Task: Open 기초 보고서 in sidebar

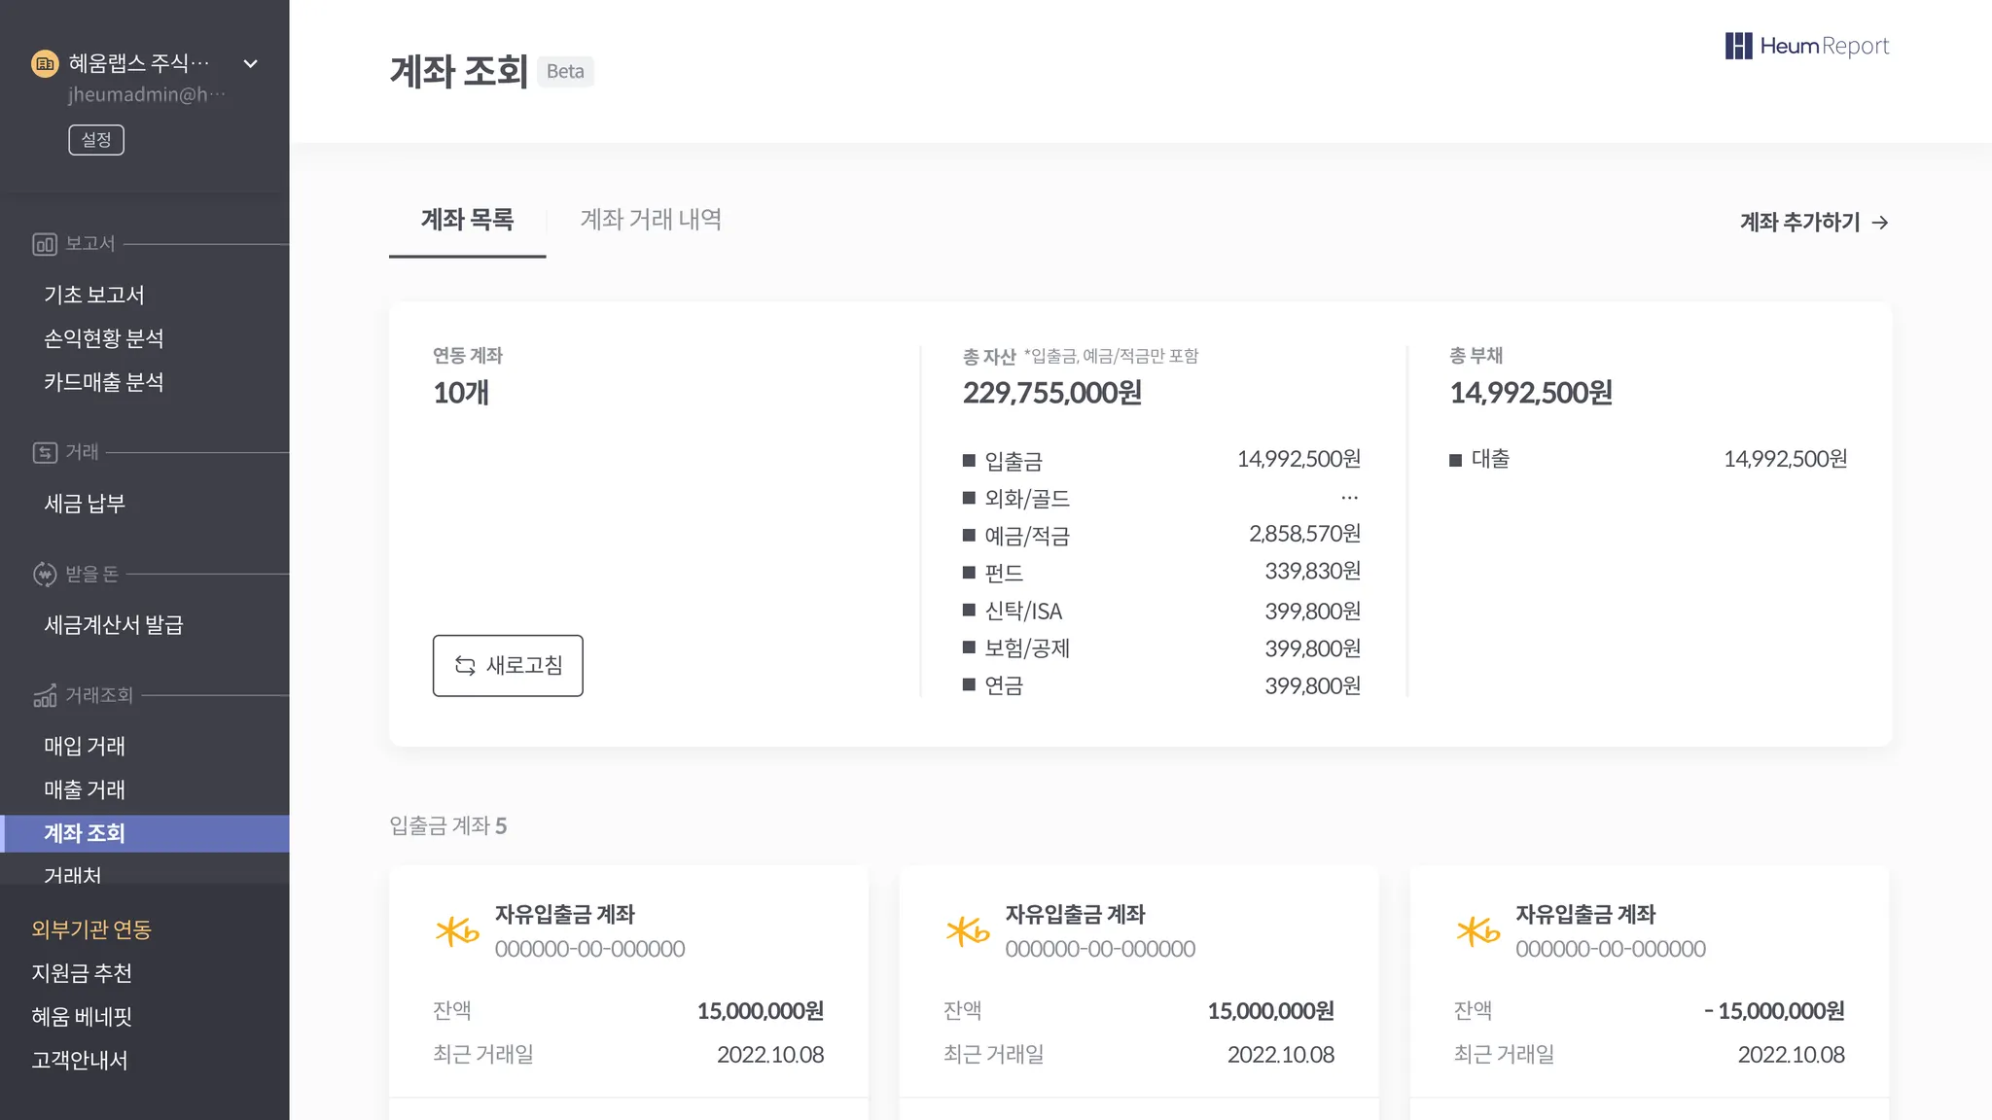Action: (x=94, y=295)
